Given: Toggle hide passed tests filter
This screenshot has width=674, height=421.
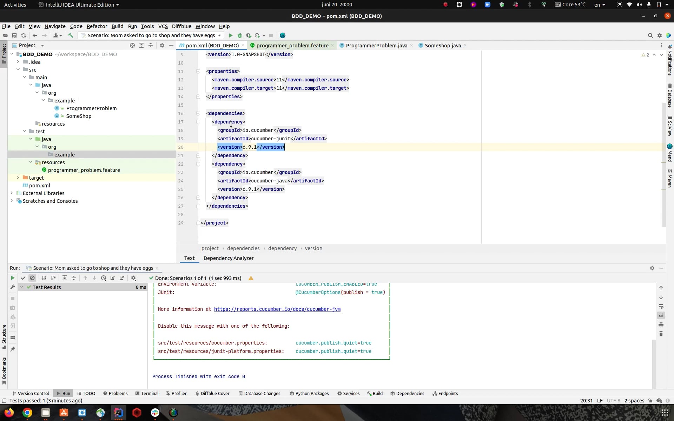Looking at the screenshot, I should coord(24,278).
